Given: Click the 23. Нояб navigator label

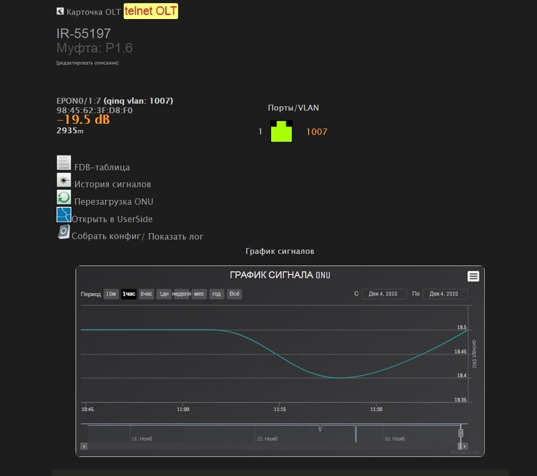Looking at the screenshot, I should pos(267,439).
